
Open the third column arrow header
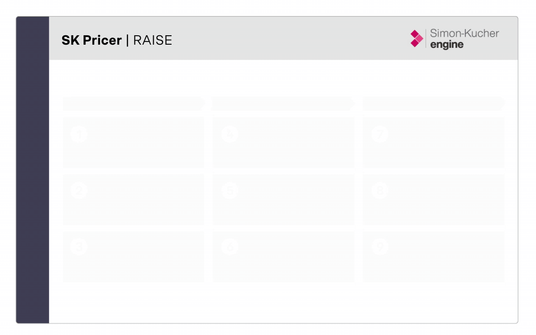tap(433, 104)
